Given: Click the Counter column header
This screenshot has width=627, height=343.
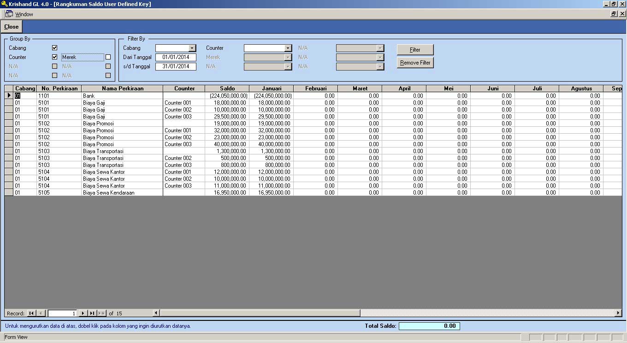Looking at the screenshot, I should (x=184, y=89).
